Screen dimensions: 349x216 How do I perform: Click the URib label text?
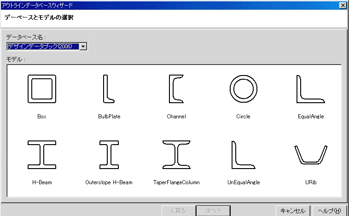click(x=310, y=182)
